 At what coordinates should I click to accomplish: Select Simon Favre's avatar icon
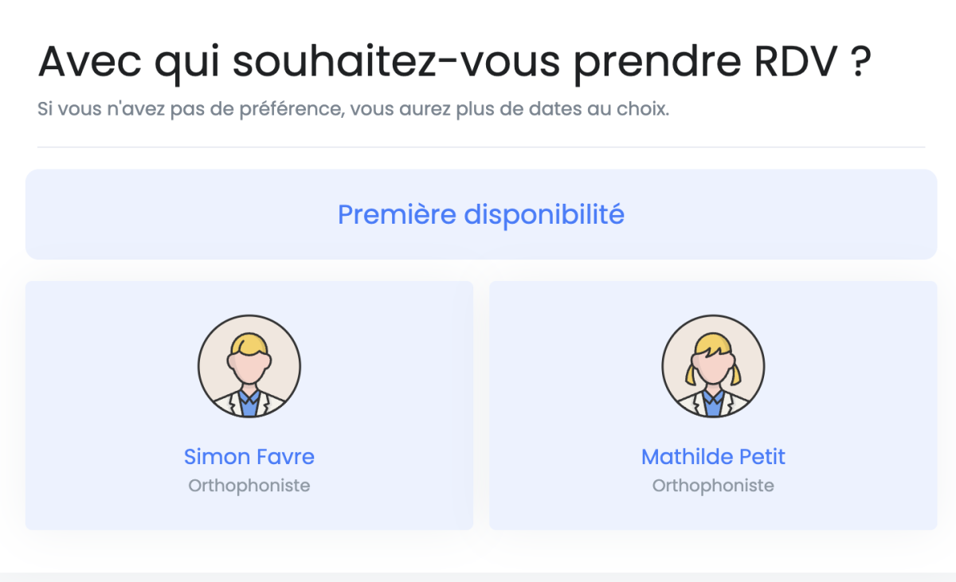249,366
